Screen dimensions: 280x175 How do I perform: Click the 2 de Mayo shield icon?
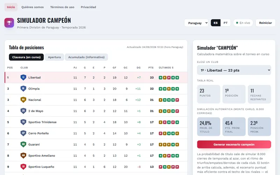click(x=23, y=111)
